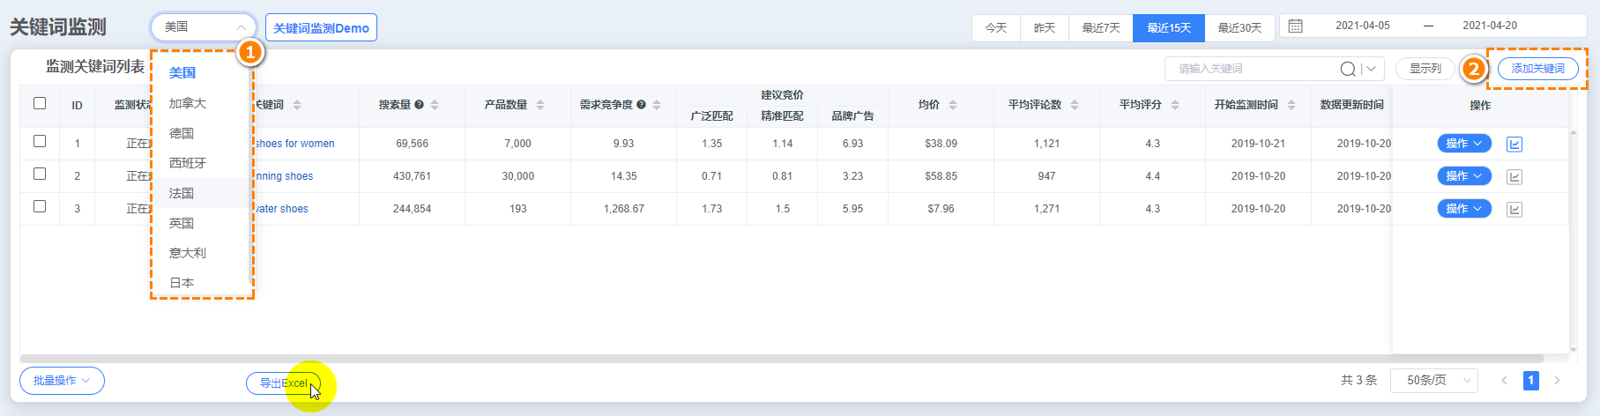The image size is (1600, 416).
Task: Focus the 请输入关键词 search input field
Action: [x=1252, y=69]
